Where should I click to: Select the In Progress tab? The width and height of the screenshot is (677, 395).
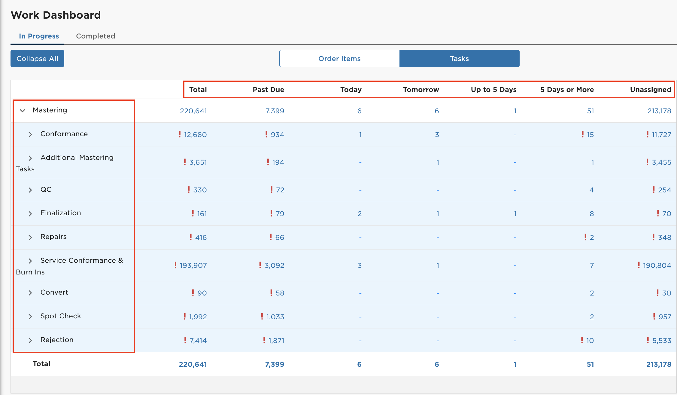(39, 36)
